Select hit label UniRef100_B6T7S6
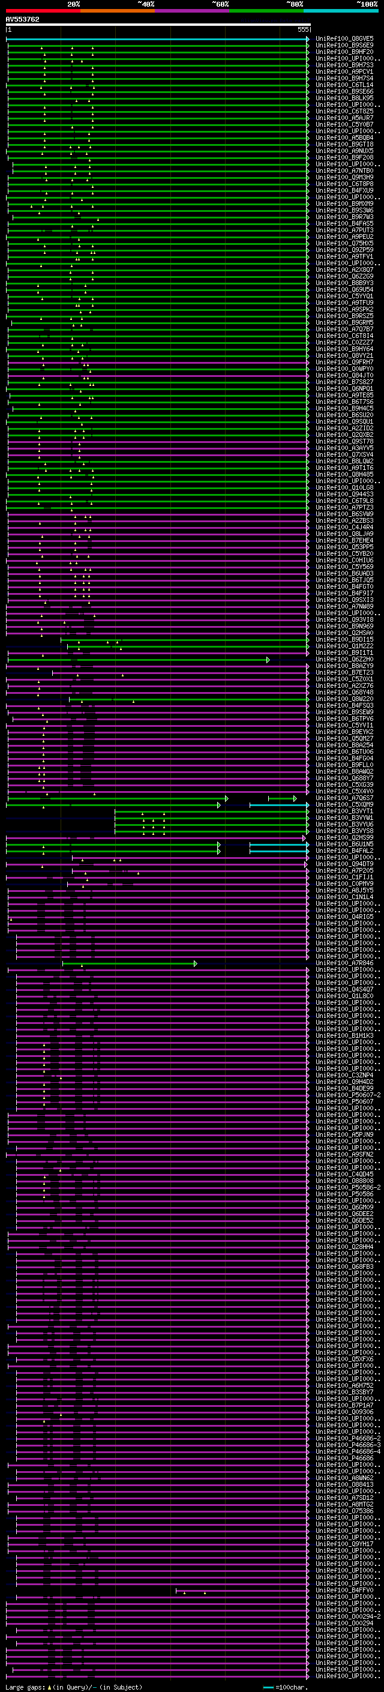 pos(344,402)
